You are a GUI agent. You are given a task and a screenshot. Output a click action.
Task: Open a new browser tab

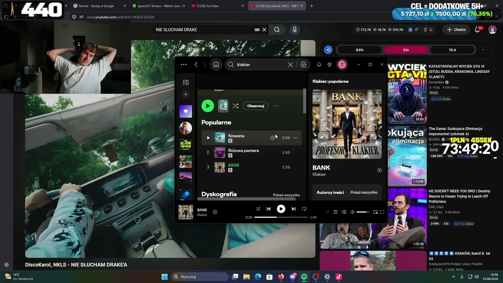312,6
